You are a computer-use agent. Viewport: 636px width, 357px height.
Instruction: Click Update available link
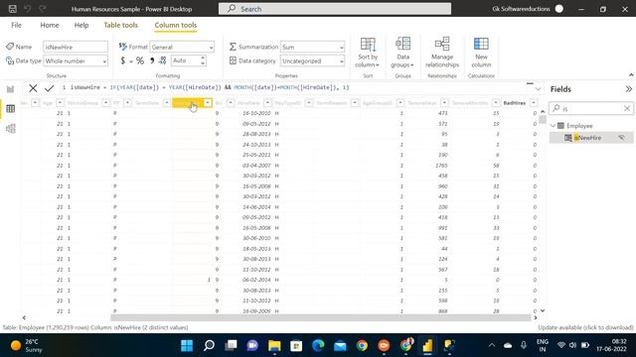tap(585, 327)
